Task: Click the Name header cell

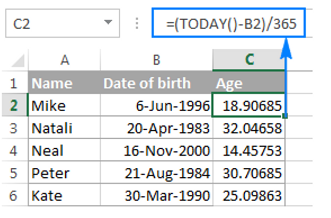Action: (x=64, y=83)
